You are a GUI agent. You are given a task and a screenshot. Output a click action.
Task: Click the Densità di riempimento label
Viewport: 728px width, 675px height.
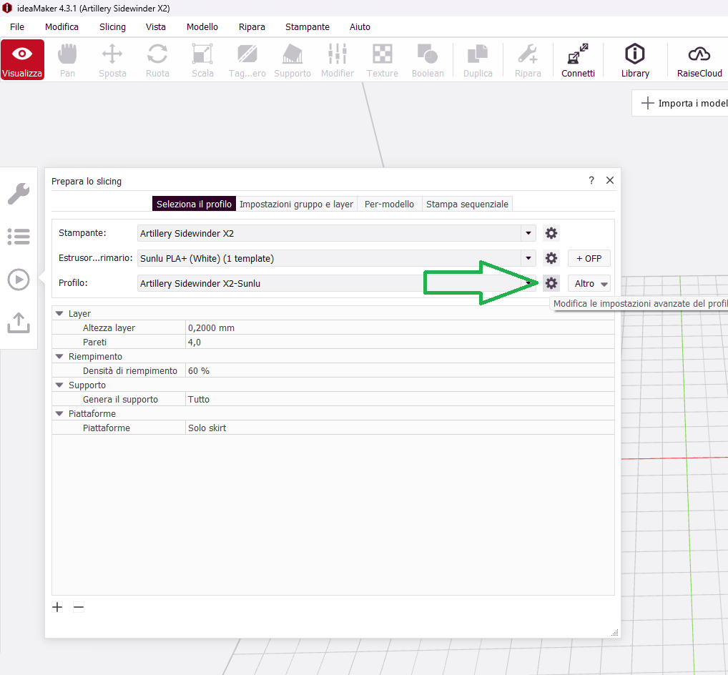[x=130, y=371]
